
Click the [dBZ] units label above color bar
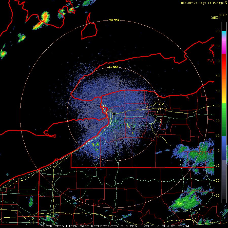click(x=215, y=18)
